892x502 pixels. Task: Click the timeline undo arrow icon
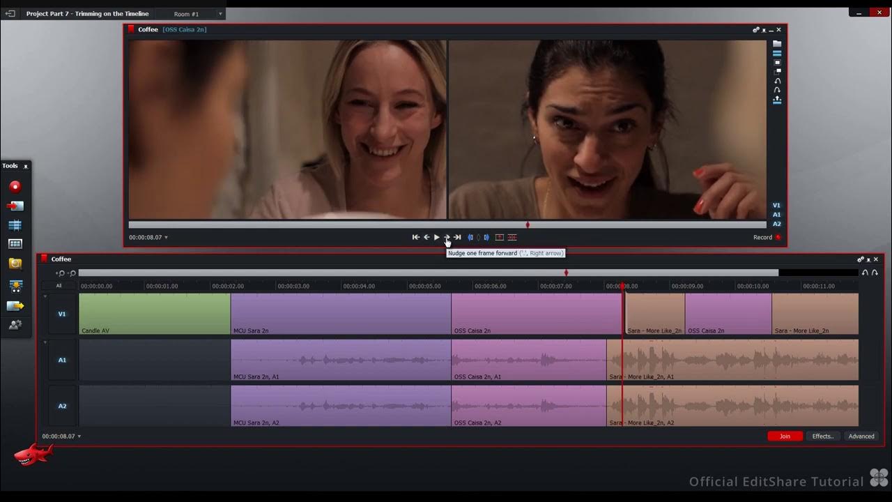pos(865,273)
